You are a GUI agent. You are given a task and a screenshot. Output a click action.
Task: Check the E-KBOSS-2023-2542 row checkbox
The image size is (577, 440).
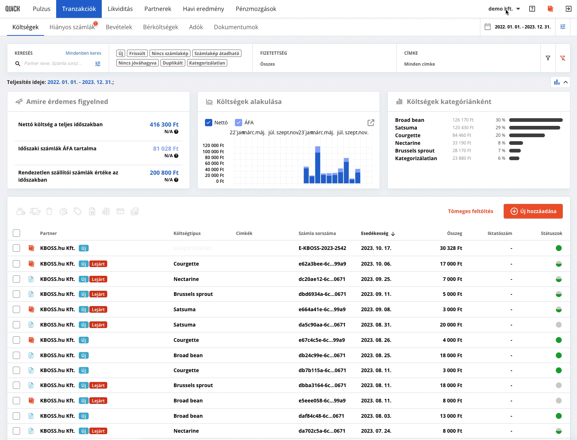[x=16, y=248]
